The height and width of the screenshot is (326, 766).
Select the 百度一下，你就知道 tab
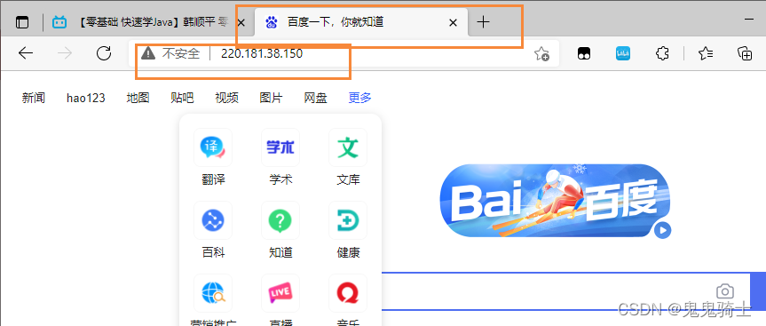(x=361, y=22)
